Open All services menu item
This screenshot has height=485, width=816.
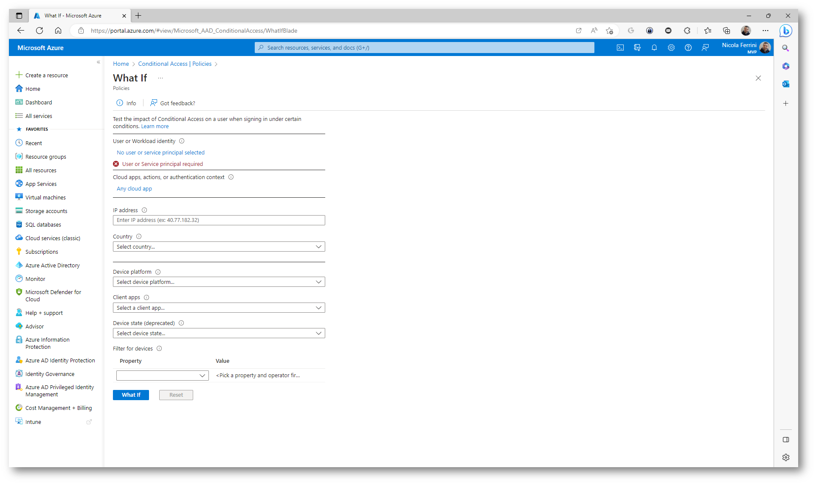34,116
